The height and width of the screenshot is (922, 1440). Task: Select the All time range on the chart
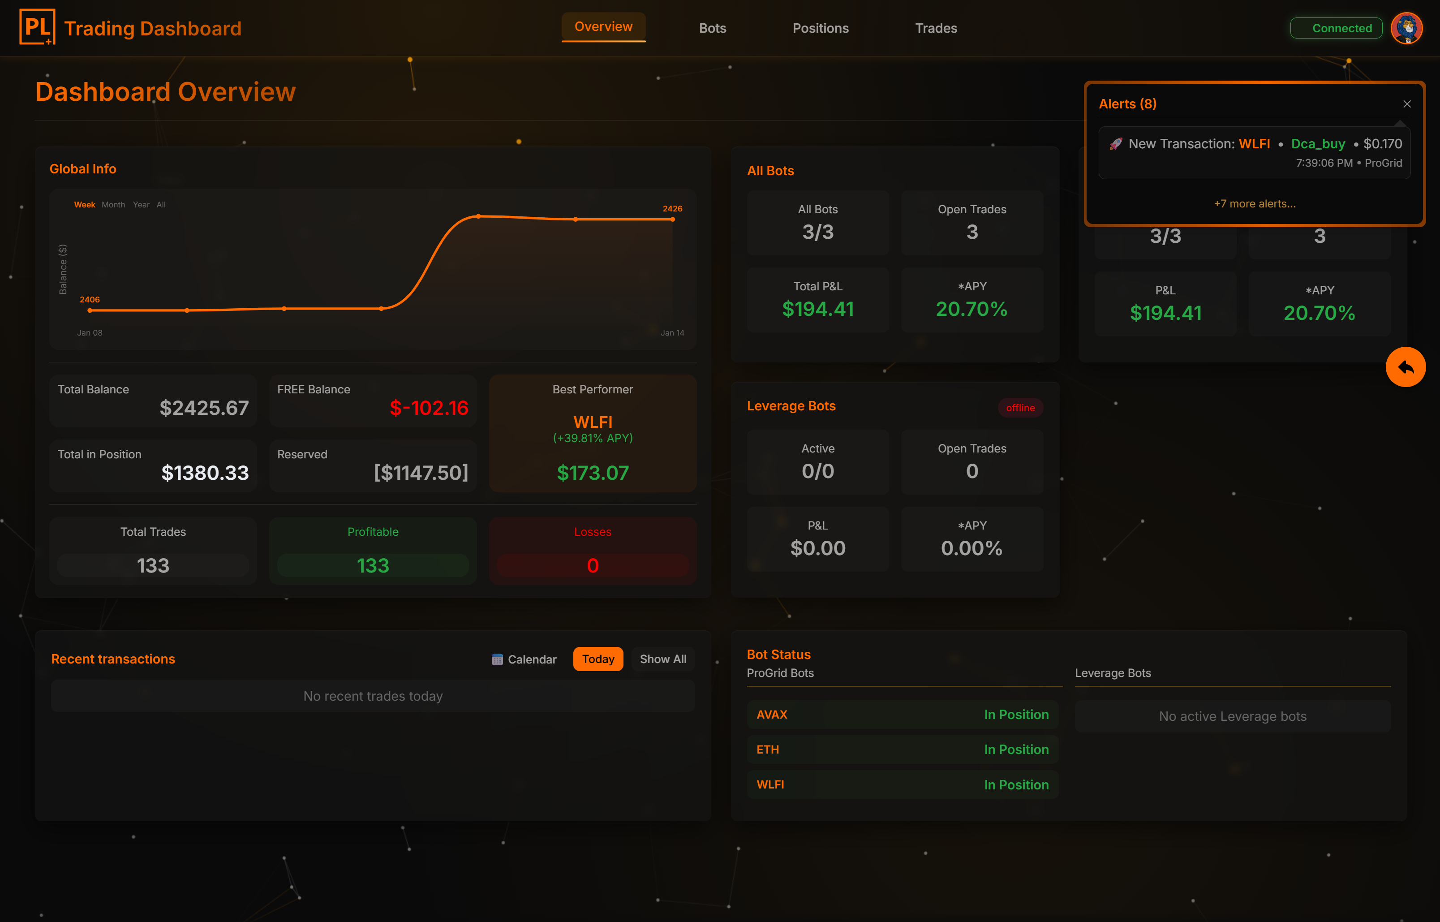160,204
